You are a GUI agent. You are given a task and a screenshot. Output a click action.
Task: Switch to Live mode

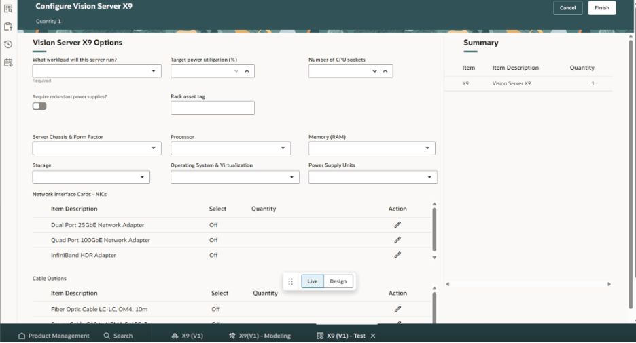point(313,281)
